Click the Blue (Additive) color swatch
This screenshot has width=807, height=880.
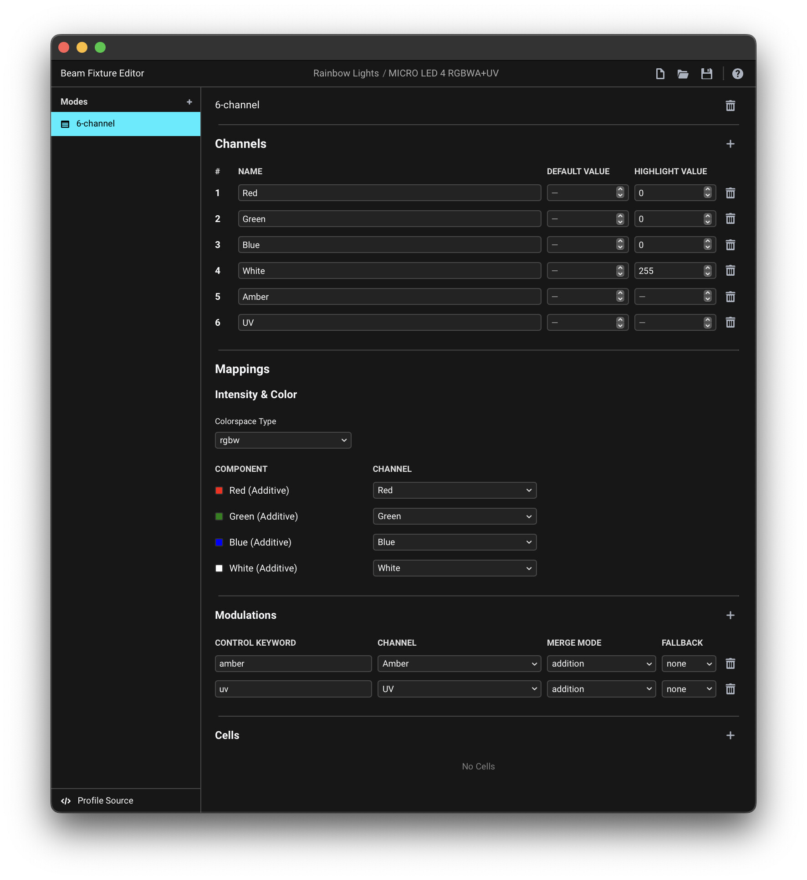tap(219, 542)
